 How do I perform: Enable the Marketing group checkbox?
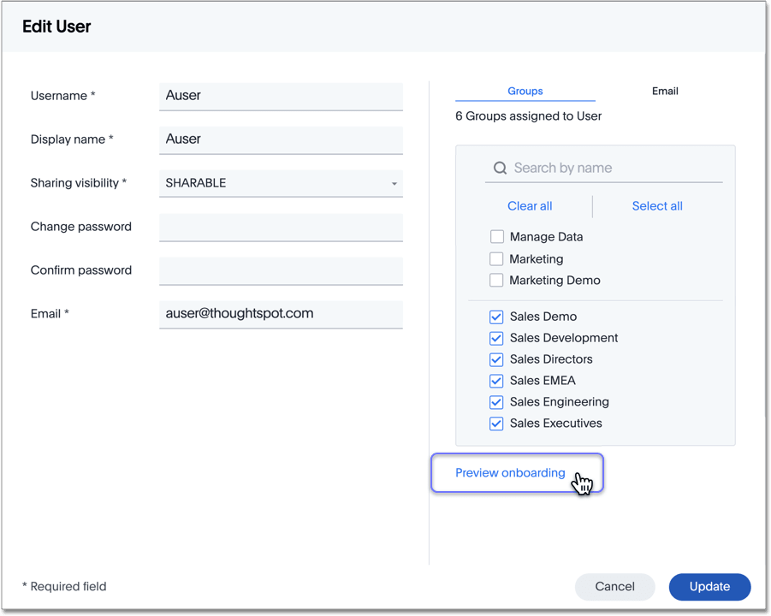(496, 258)
